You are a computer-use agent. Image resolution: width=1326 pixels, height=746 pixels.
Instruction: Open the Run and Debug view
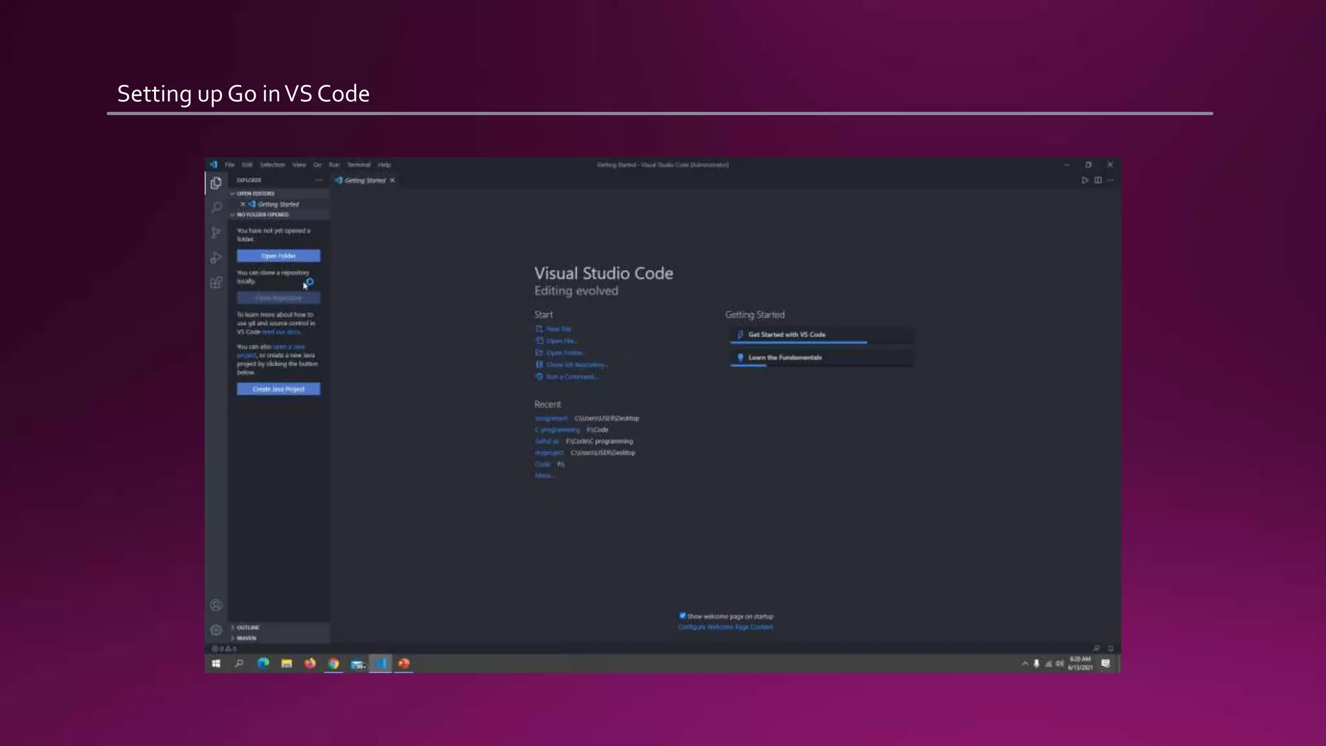216,258
